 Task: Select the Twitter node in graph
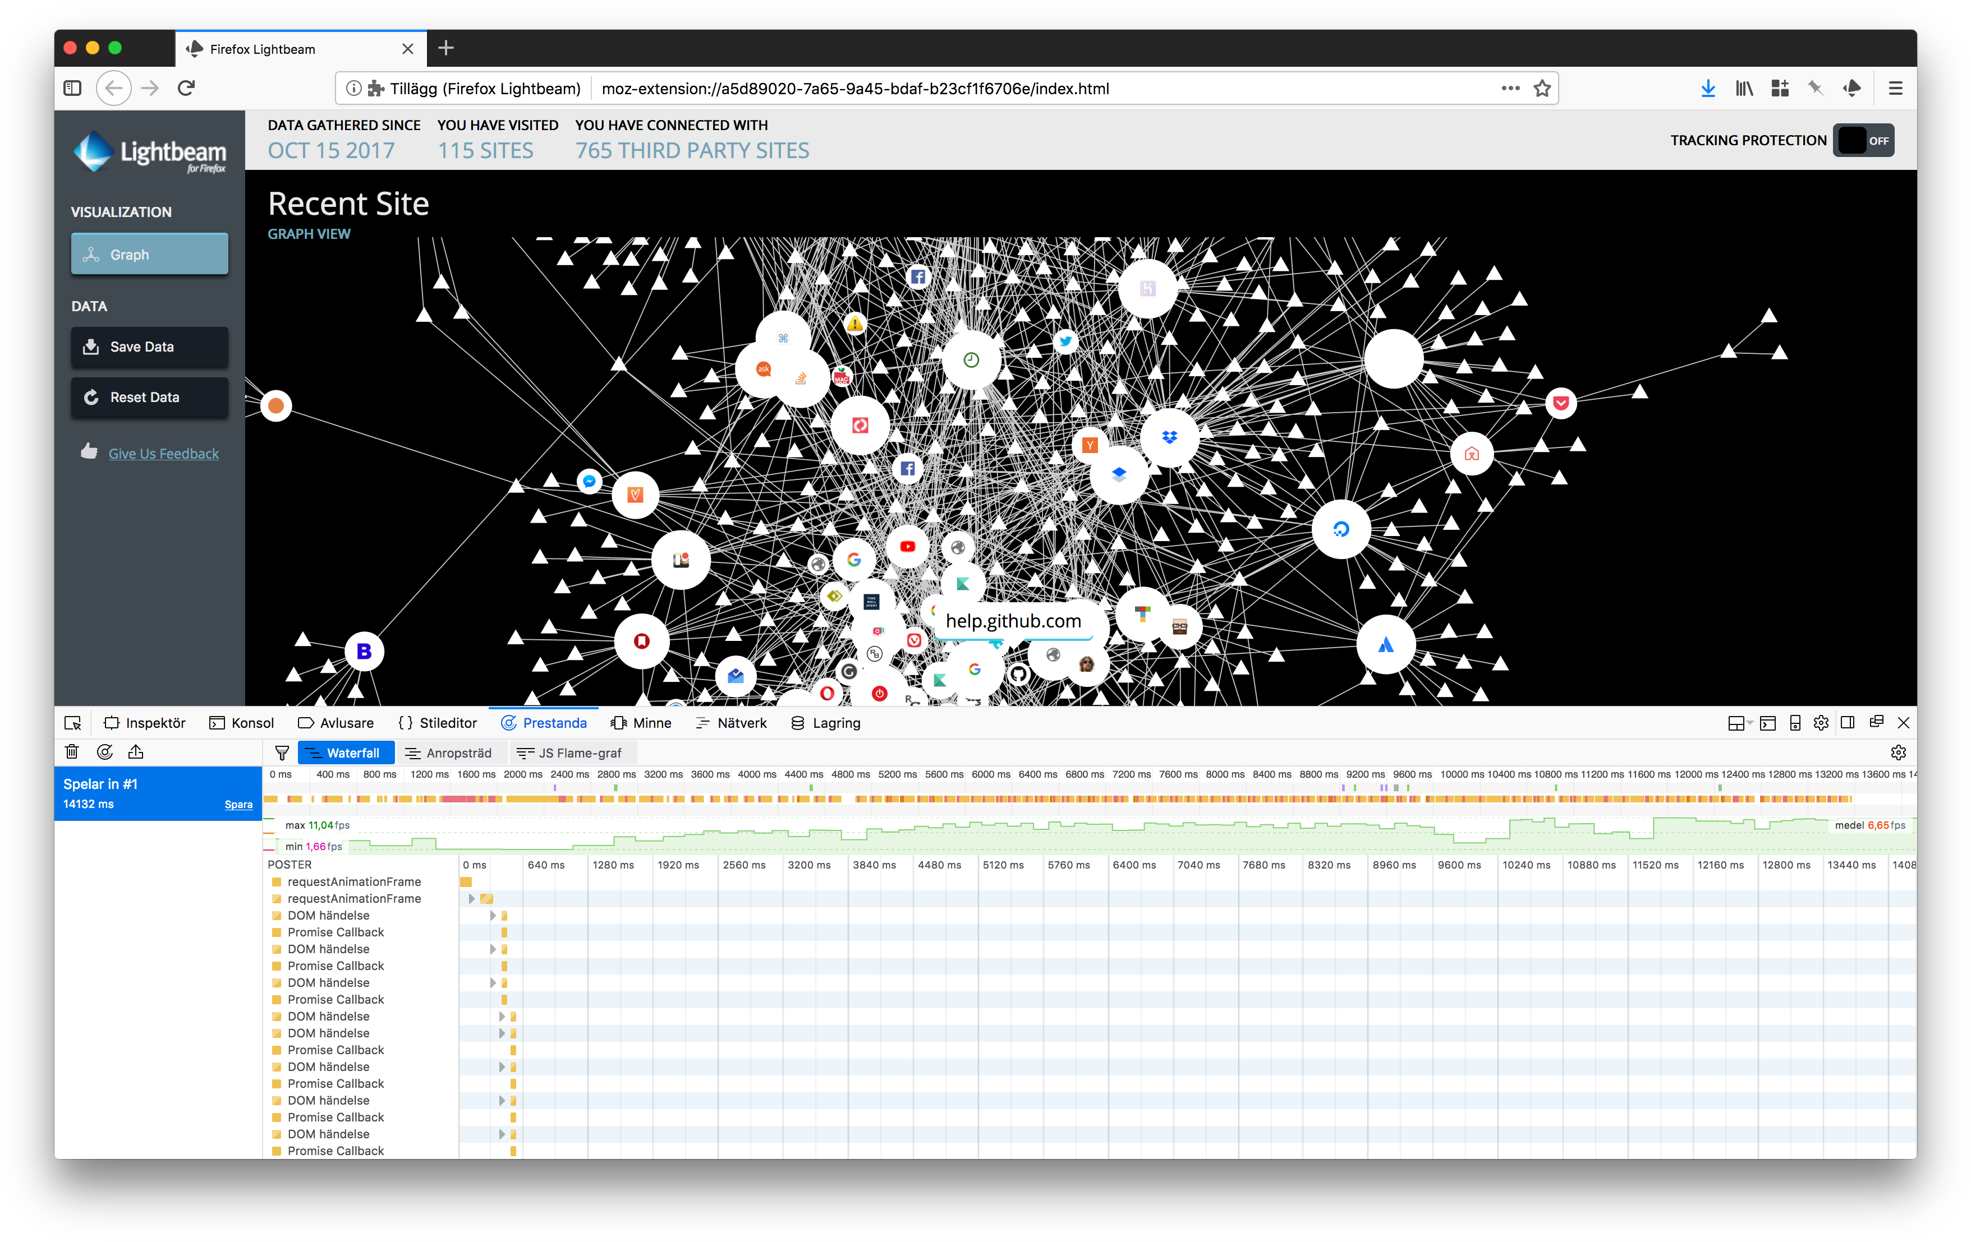(1065, 341)
